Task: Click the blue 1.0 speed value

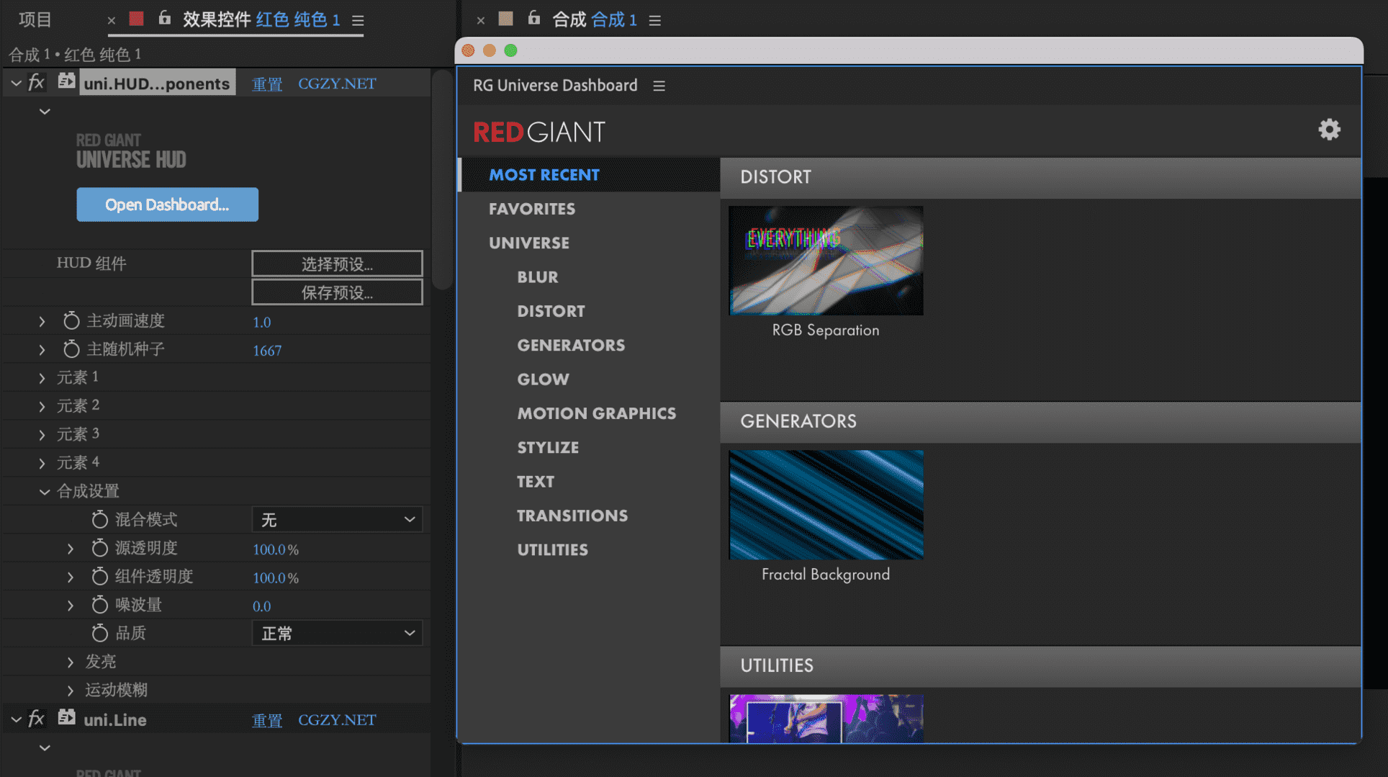Action: pos(261,322)
